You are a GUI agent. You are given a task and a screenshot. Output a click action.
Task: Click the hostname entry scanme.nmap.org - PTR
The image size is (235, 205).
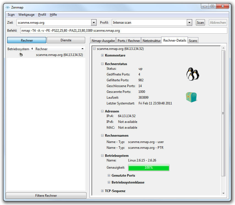coord(146,148)
